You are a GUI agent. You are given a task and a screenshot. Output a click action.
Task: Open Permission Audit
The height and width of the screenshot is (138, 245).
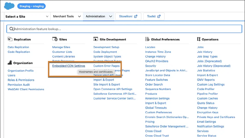pos(19,85)
